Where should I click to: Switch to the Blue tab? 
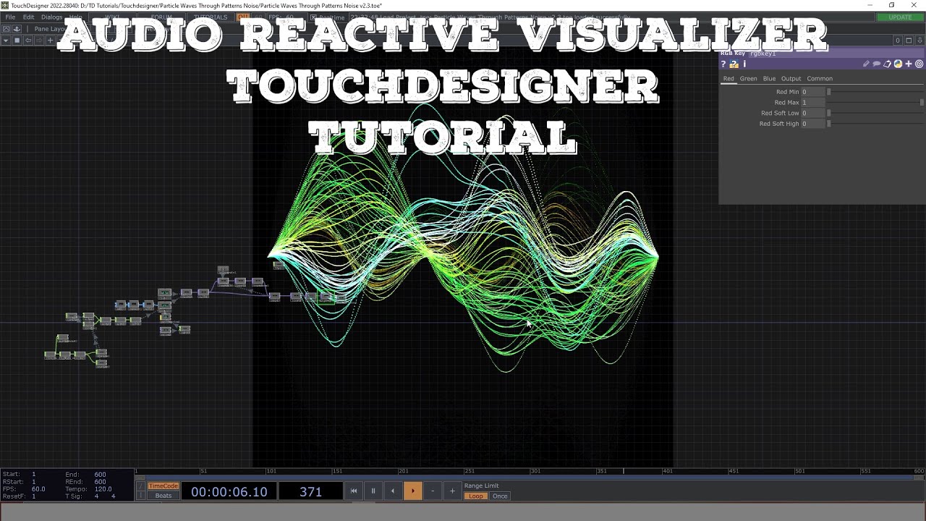coord(769,78)
